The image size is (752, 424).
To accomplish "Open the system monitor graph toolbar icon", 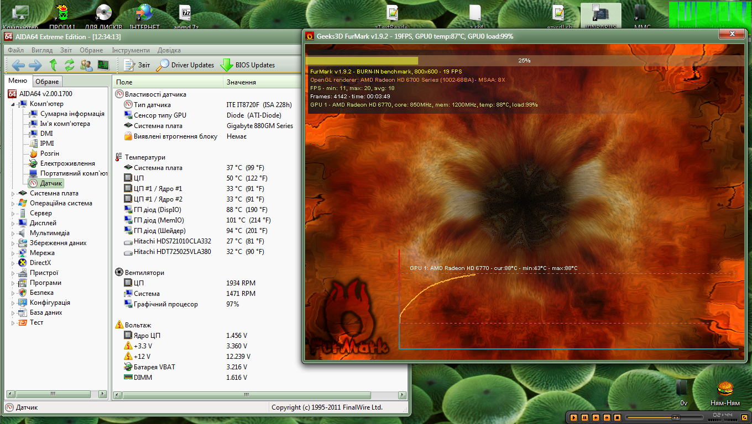I will [x=103, y=65].
